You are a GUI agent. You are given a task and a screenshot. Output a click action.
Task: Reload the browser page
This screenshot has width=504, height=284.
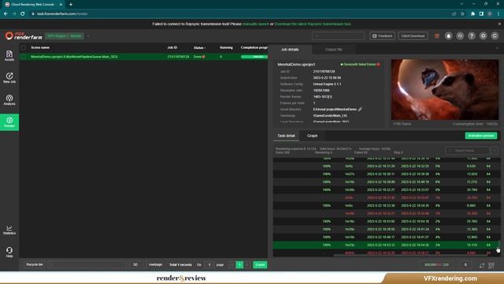click(23, 14)
